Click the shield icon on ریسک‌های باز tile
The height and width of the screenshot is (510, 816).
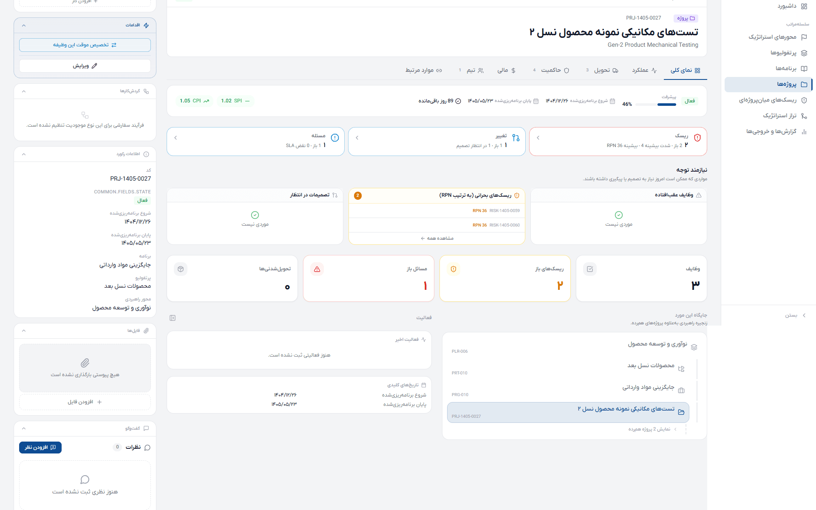[453, 269]
